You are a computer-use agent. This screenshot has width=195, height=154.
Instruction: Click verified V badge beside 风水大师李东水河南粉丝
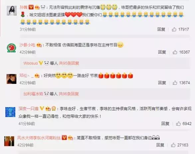pos(64,138)
